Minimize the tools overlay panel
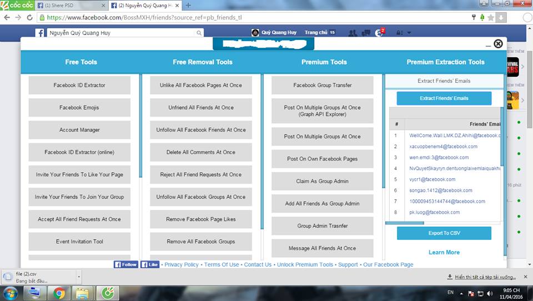The image size is (533, 301). pos(488,46)
